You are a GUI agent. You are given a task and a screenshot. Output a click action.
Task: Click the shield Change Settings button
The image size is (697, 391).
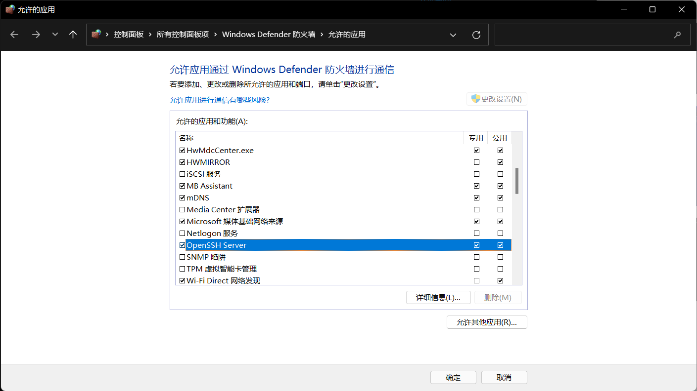pyautogui.click(x=497, y=99)
